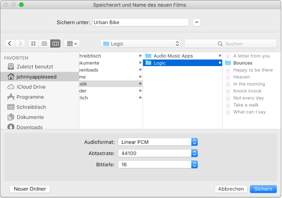Select the Musik row in first column

(x=111, y=84)
